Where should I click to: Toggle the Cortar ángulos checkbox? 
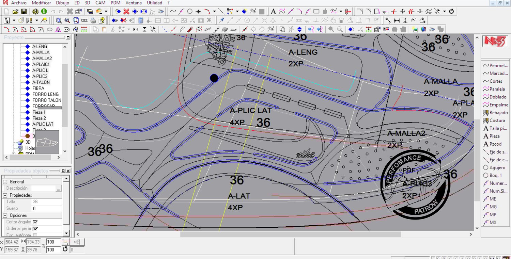tap(35, 222)
